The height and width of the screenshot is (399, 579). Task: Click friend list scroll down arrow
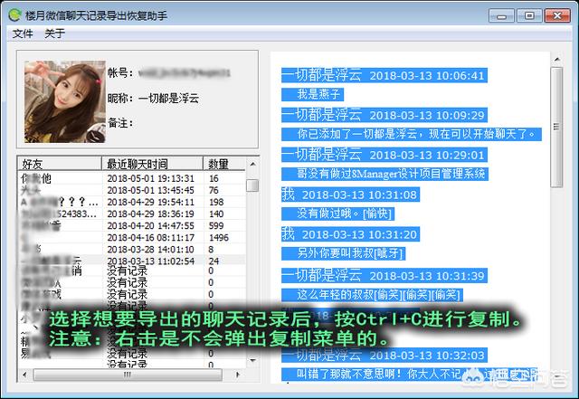pyautogui.click(x=252, y=360)
